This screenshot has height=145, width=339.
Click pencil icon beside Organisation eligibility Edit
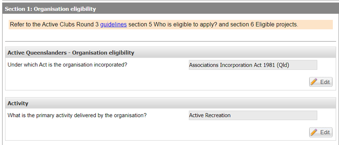click(314, 82)
